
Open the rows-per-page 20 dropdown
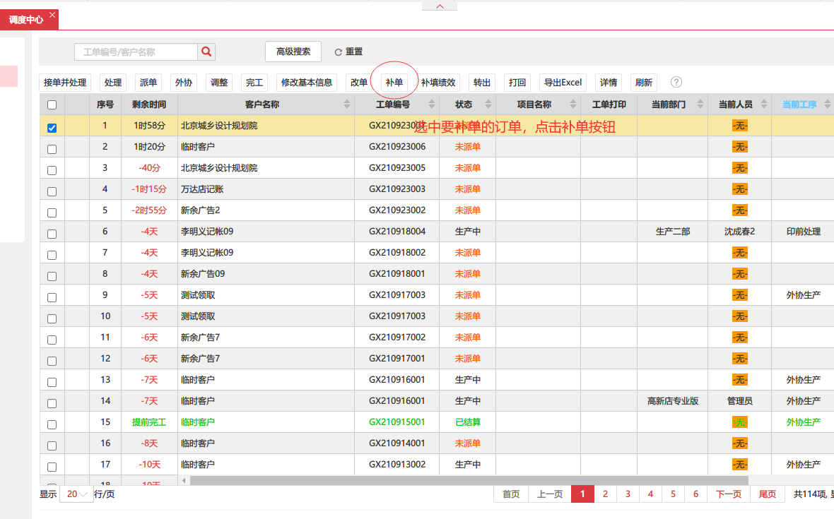(x=76, y=494)
